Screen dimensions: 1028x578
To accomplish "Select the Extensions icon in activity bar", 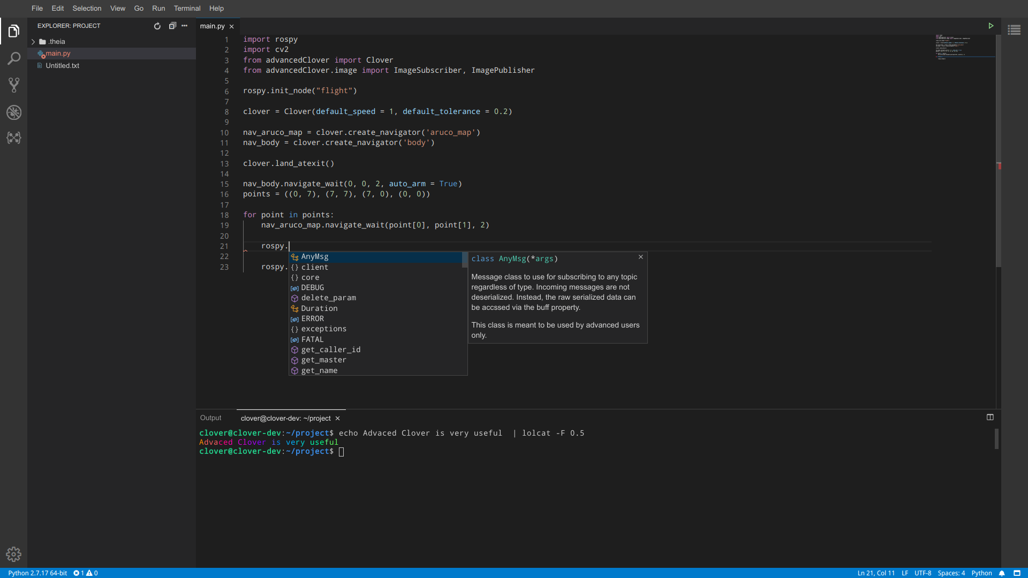I will 14,138.
